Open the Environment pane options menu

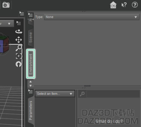pyautogui.click(x=31, y=15)
